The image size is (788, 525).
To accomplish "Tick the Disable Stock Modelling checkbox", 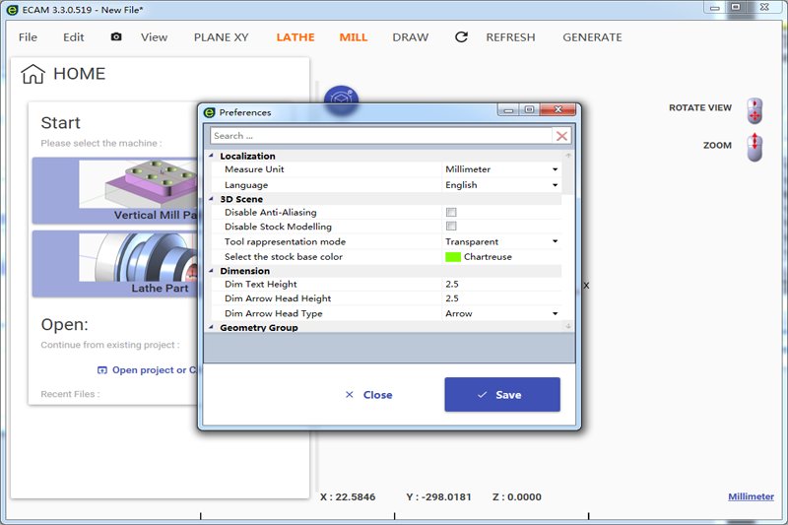I will (x=451, y=227).
